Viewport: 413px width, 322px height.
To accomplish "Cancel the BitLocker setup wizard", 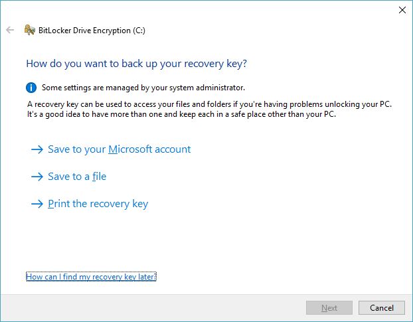I will [x=382, y=307].
